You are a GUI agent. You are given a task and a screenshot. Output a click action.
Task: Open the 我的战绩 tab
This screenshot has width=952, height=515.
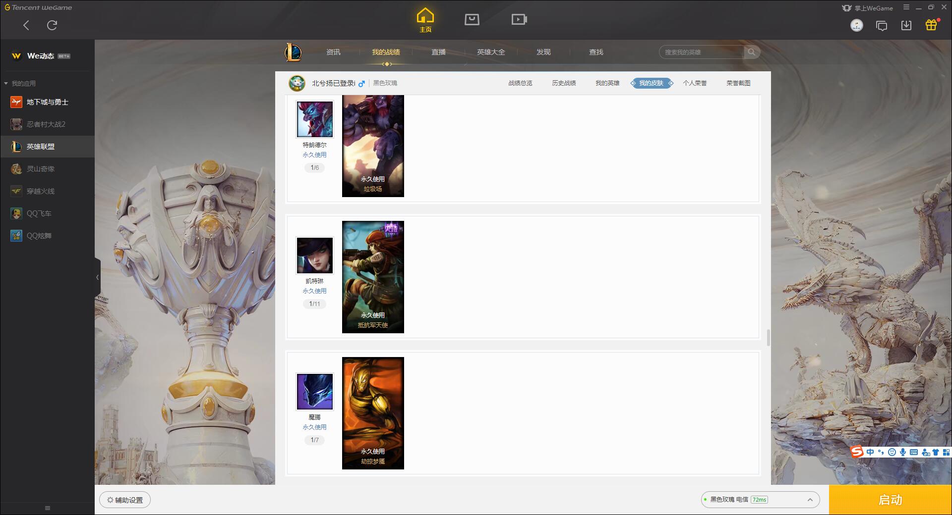coord(386,52)
